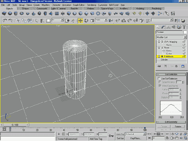Screen dimensions: 188x141
Task: Open the Modify command panel tab
Action: (163, 27)
